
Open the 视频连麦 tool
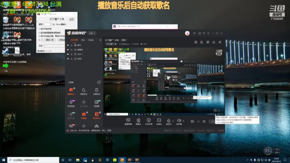(71, 103)
